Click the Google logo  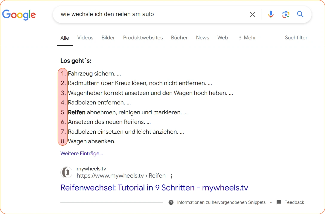point(19,15)
